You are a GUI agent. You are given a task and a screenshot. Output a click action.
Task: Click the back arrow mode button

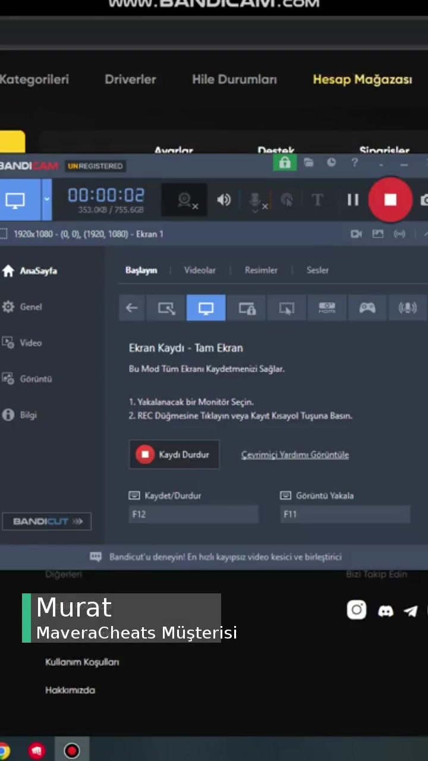132,308
